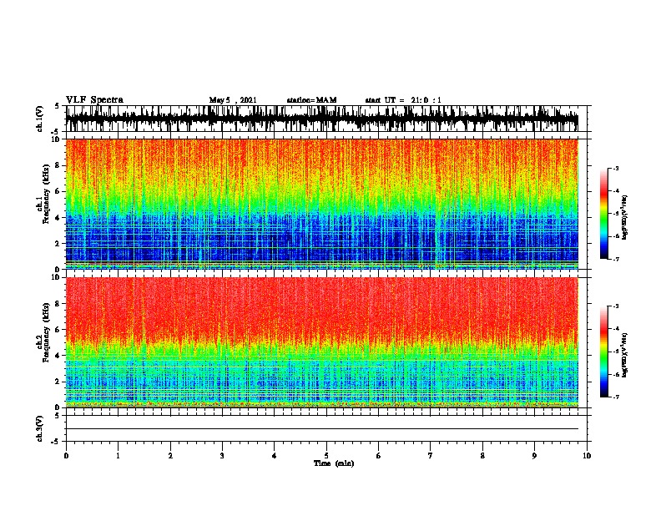Image resolution: width=661 pixels, height=511 pixels.
Task: Click the ch.1 voltage waveform trace
Action: coord(321,119)
